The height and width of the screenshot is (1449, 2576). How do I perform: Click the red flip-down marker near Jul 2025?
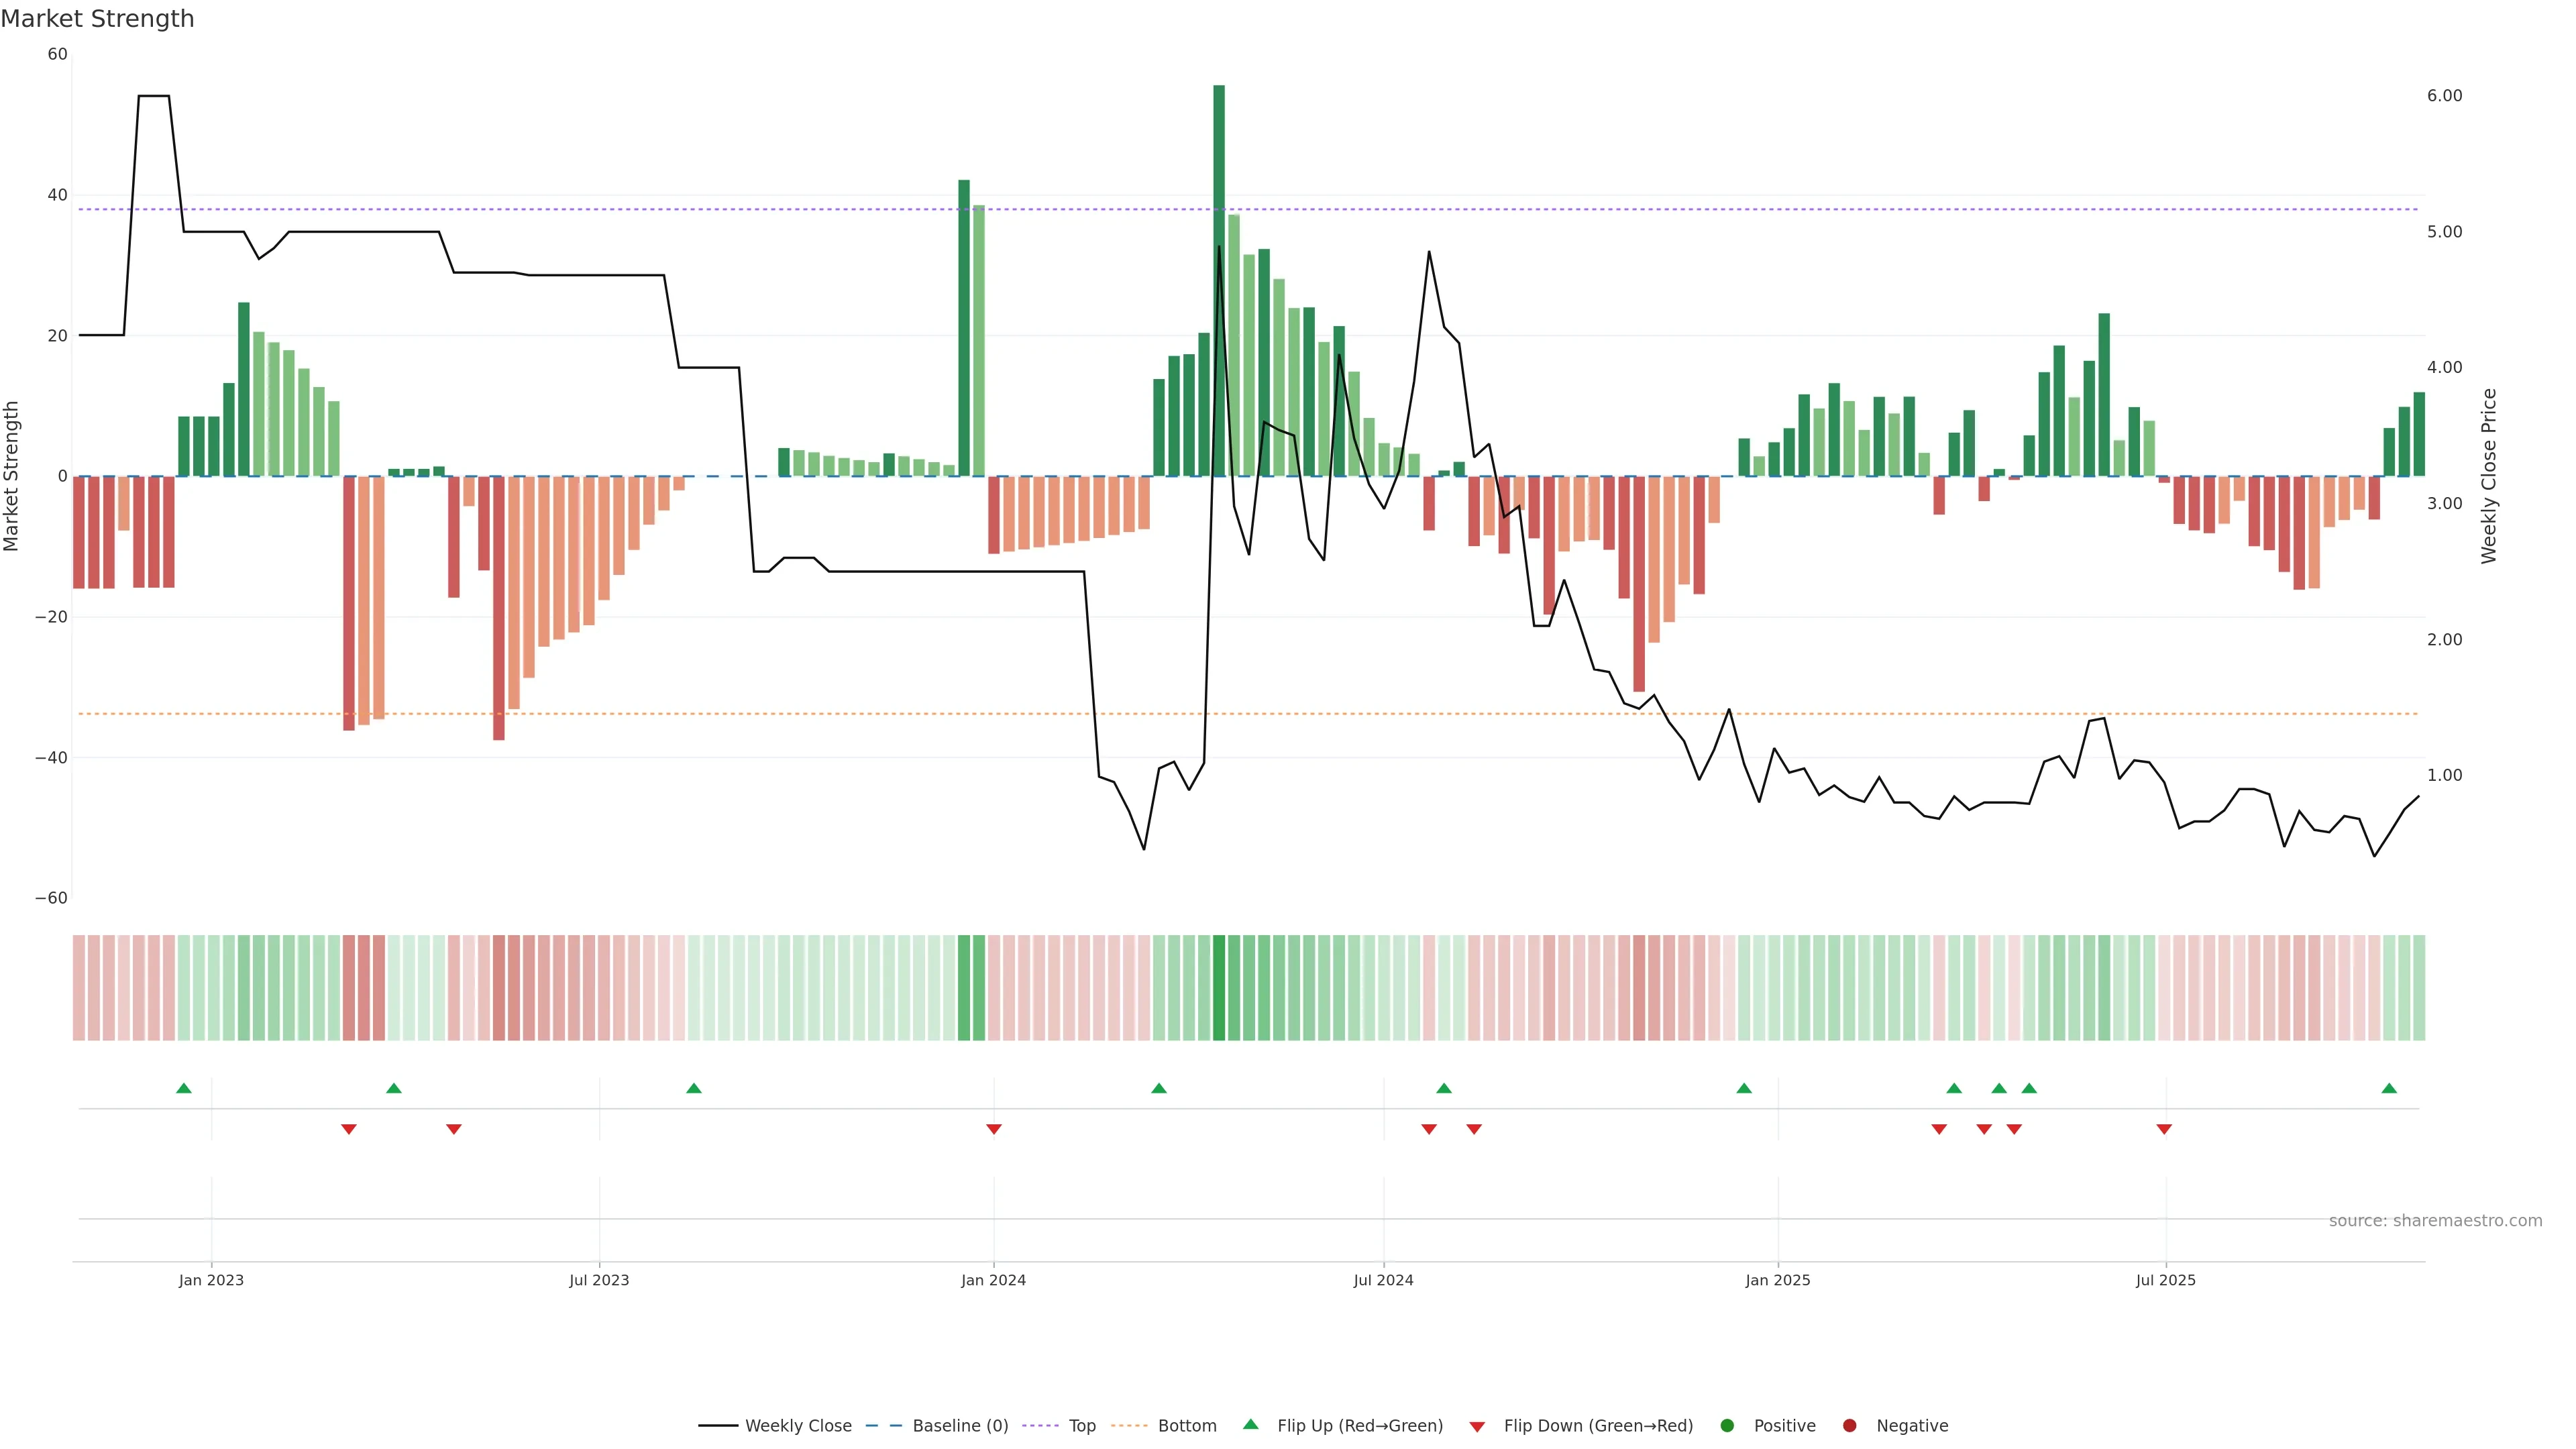2163,1129
